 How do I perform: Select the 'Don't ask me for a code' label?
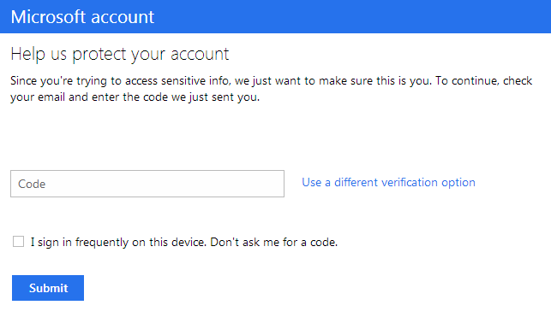point(273,242)
